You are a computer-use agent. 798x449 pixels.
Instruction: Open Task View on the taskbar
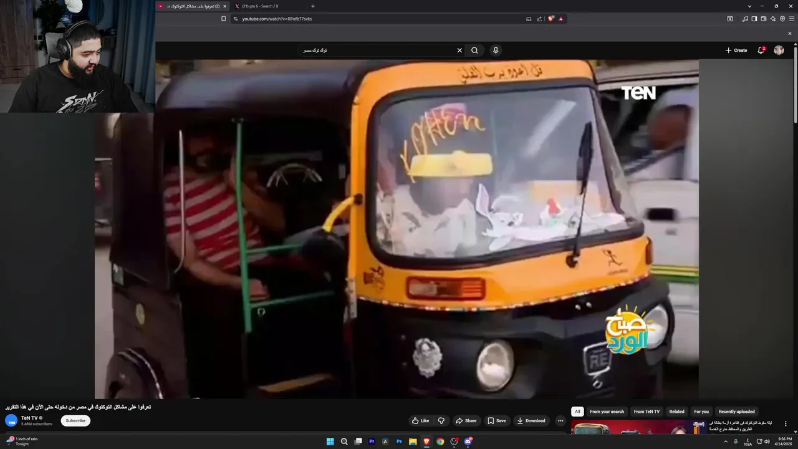coord(358,442)
